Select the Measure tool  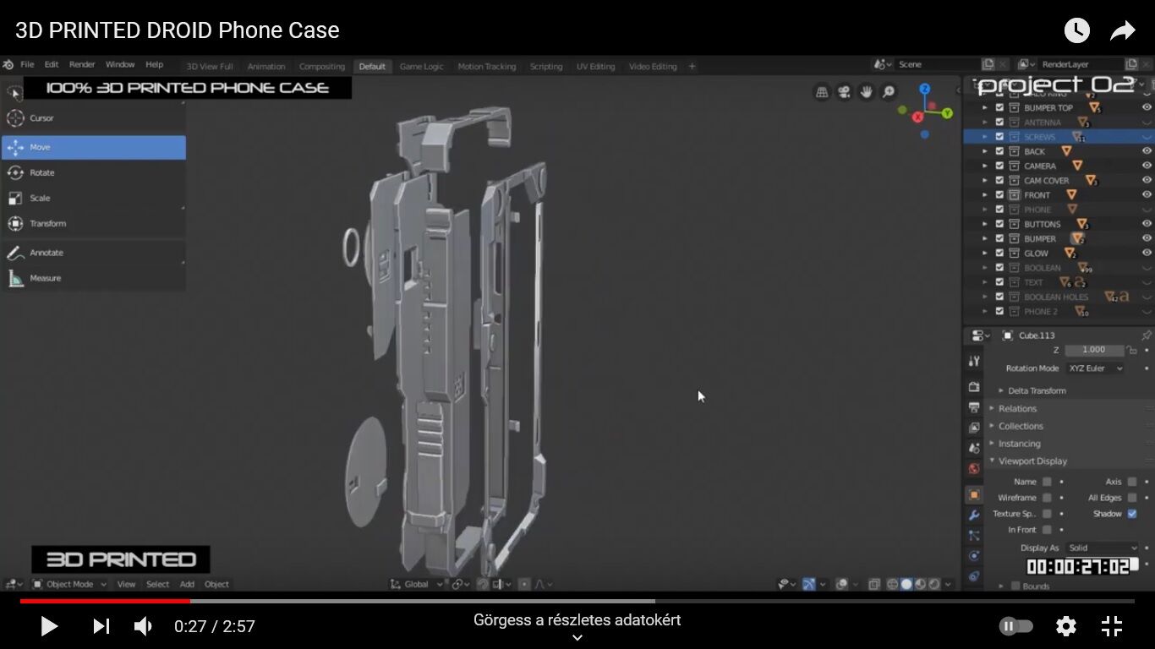(93, 278)
